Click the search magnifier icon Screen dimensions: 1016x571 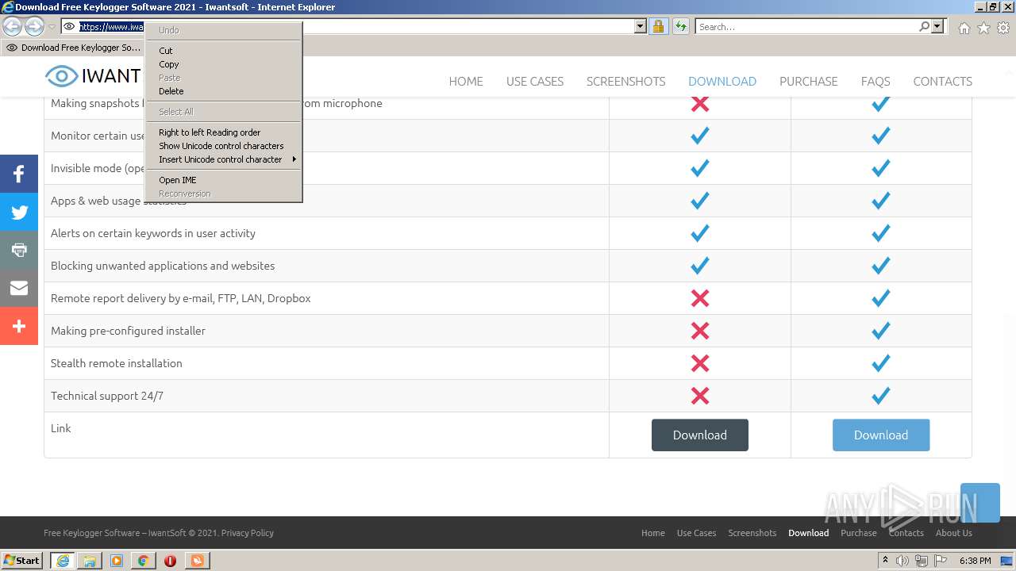(924, 27)
